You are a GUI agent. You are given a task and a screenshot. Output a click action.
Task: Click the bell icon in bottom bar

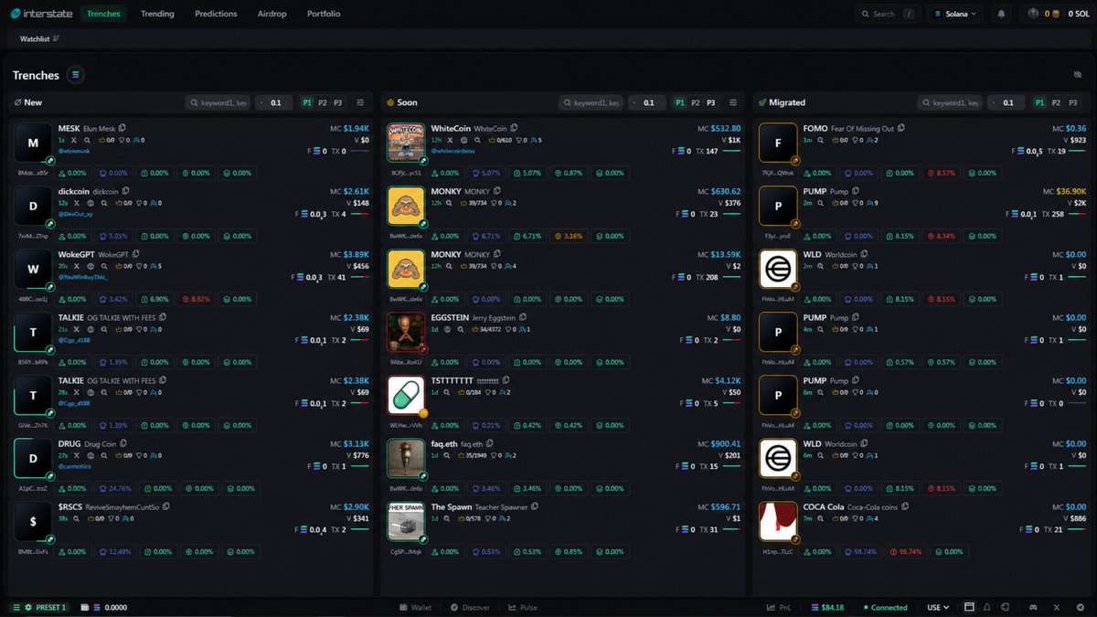click(987, 607)
